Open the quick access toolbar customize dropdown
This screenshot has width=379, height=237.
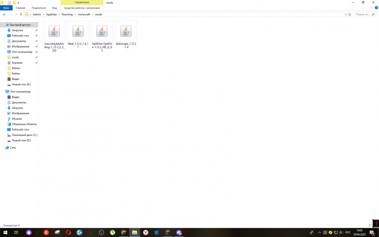pyautogui.click(x=18, y=3)
